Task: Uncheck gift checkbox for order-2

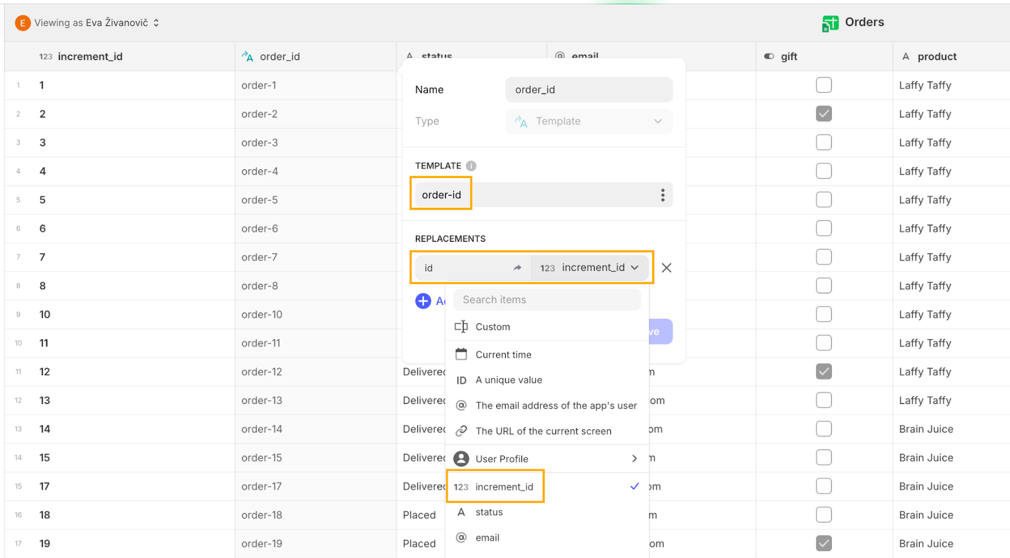Action: point(824,114)
